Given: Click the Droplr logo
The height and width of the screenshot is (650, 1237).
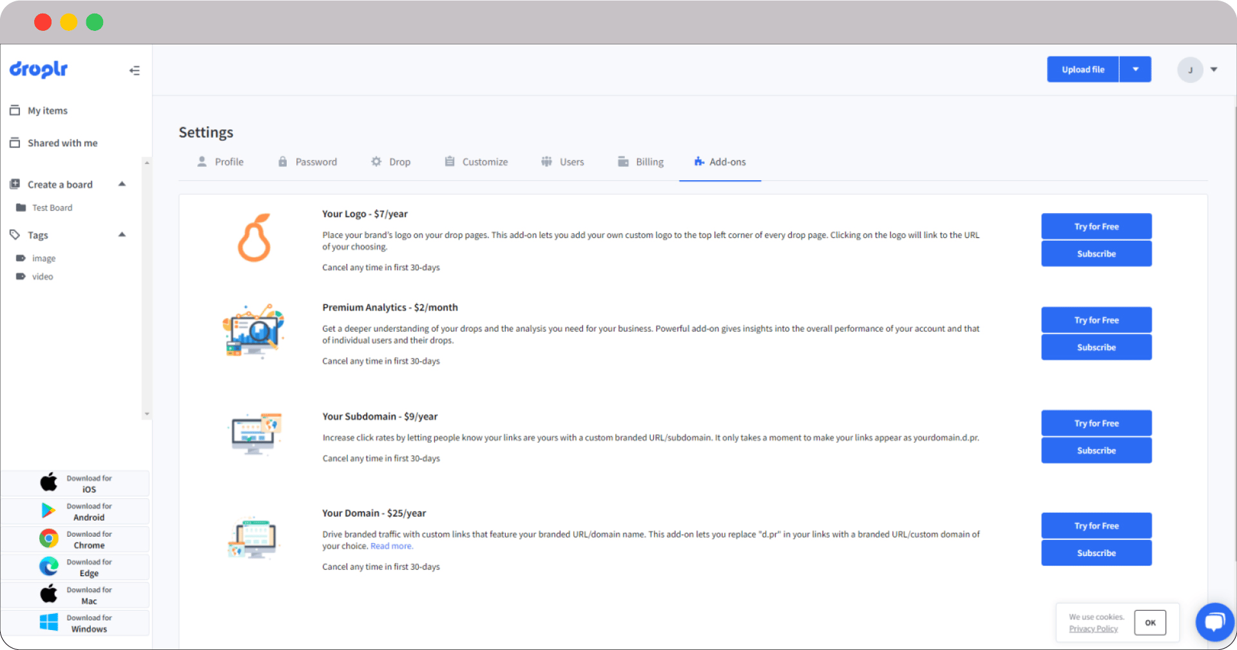Looking at the screenshot, I should 39,69.
